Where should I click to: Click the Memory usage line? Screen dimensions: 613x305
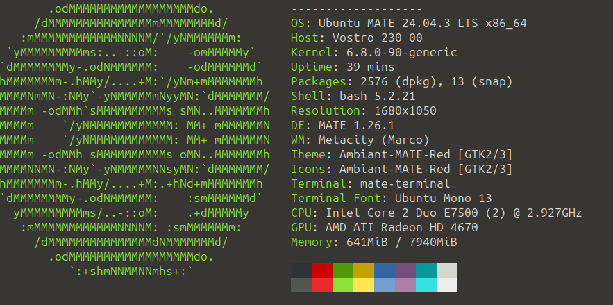[373, 242]
